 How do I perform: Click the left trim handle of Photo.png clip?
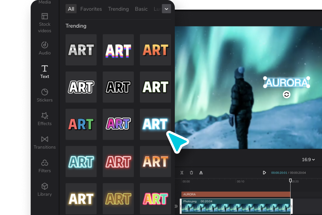181,206
